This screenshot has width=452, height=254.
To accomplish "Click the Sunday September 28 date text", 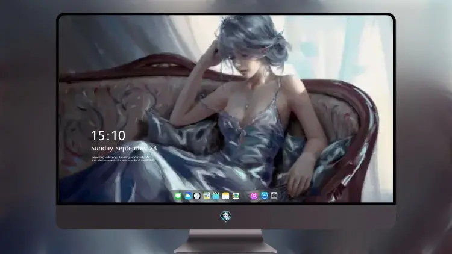I will point(124,148).
